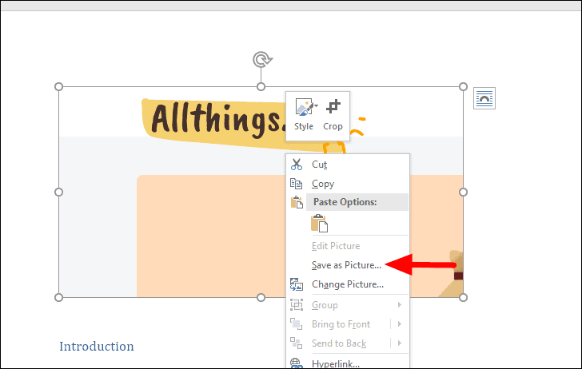Click the Send to Back icon
582x369 pixels.
coord(297,343)
